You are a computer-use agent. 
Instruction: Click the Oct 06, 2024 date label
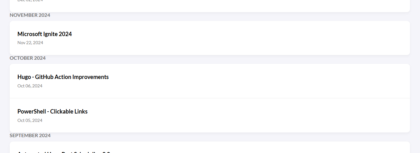tap(30, 86)
